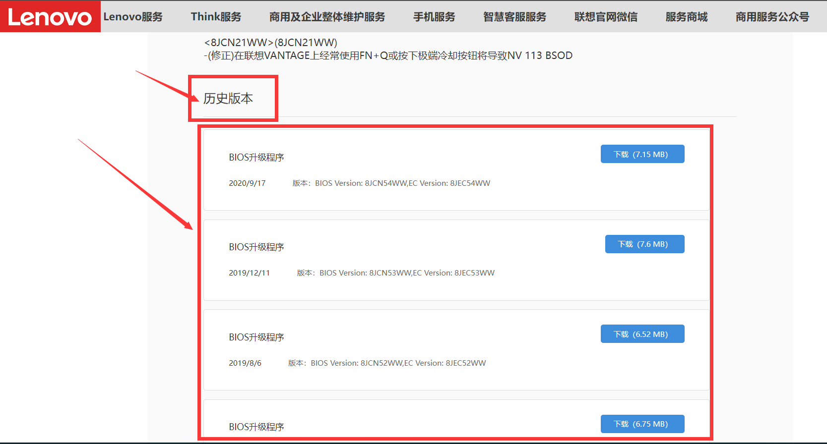Open 商用及企业整体维护服务 menu
Viewport: 827px width, 444px height.
tap(327, 17)
